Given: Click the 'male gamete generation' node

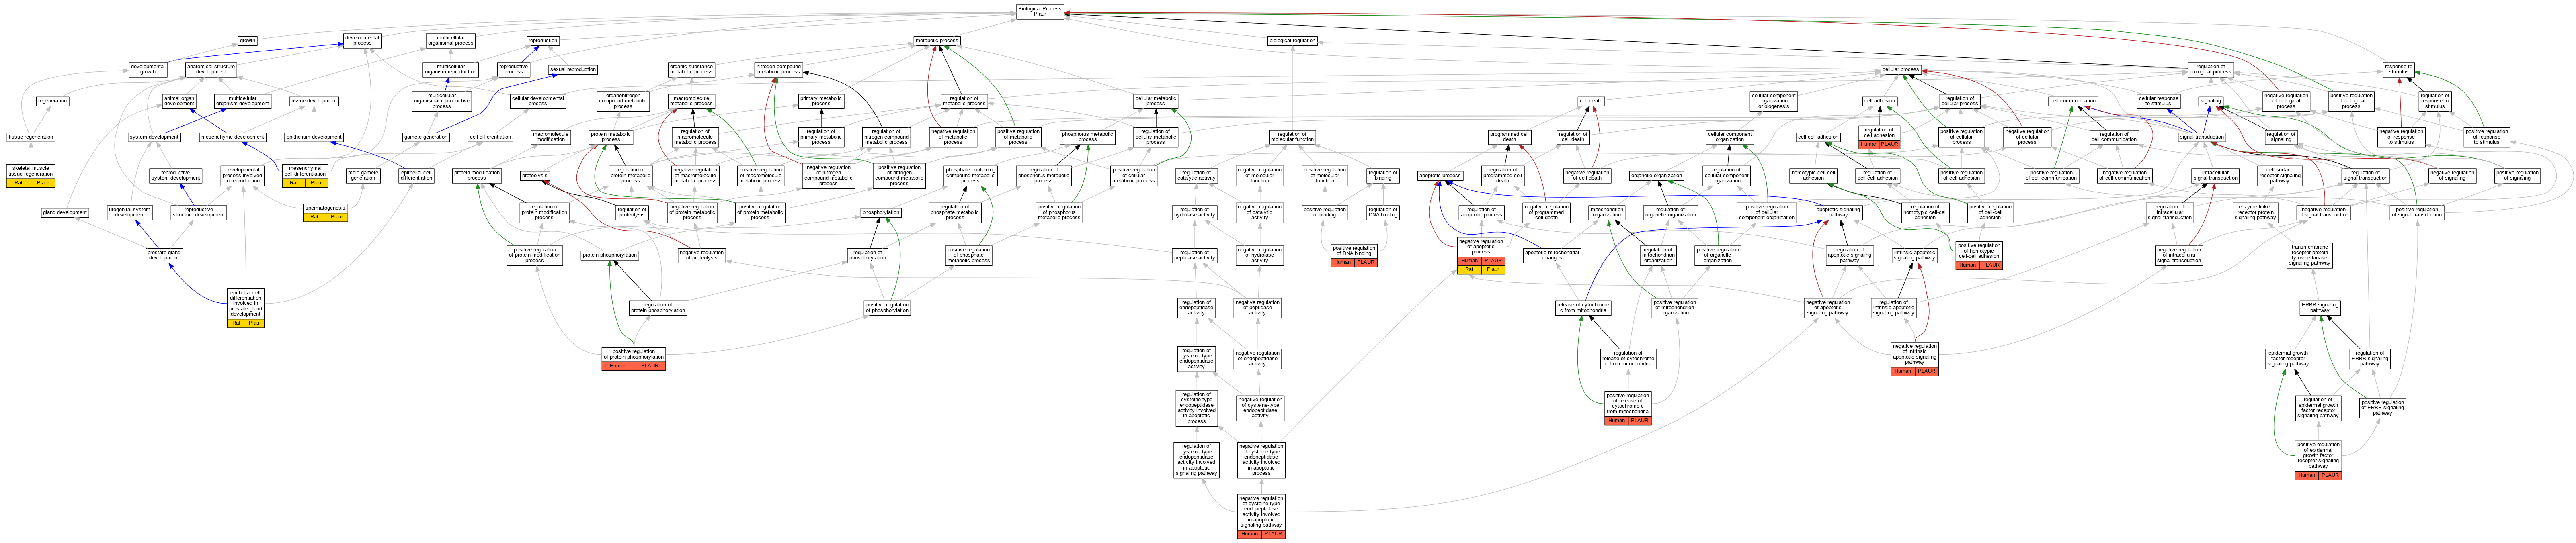Looking at the screenshot, I should click(363, 176).
